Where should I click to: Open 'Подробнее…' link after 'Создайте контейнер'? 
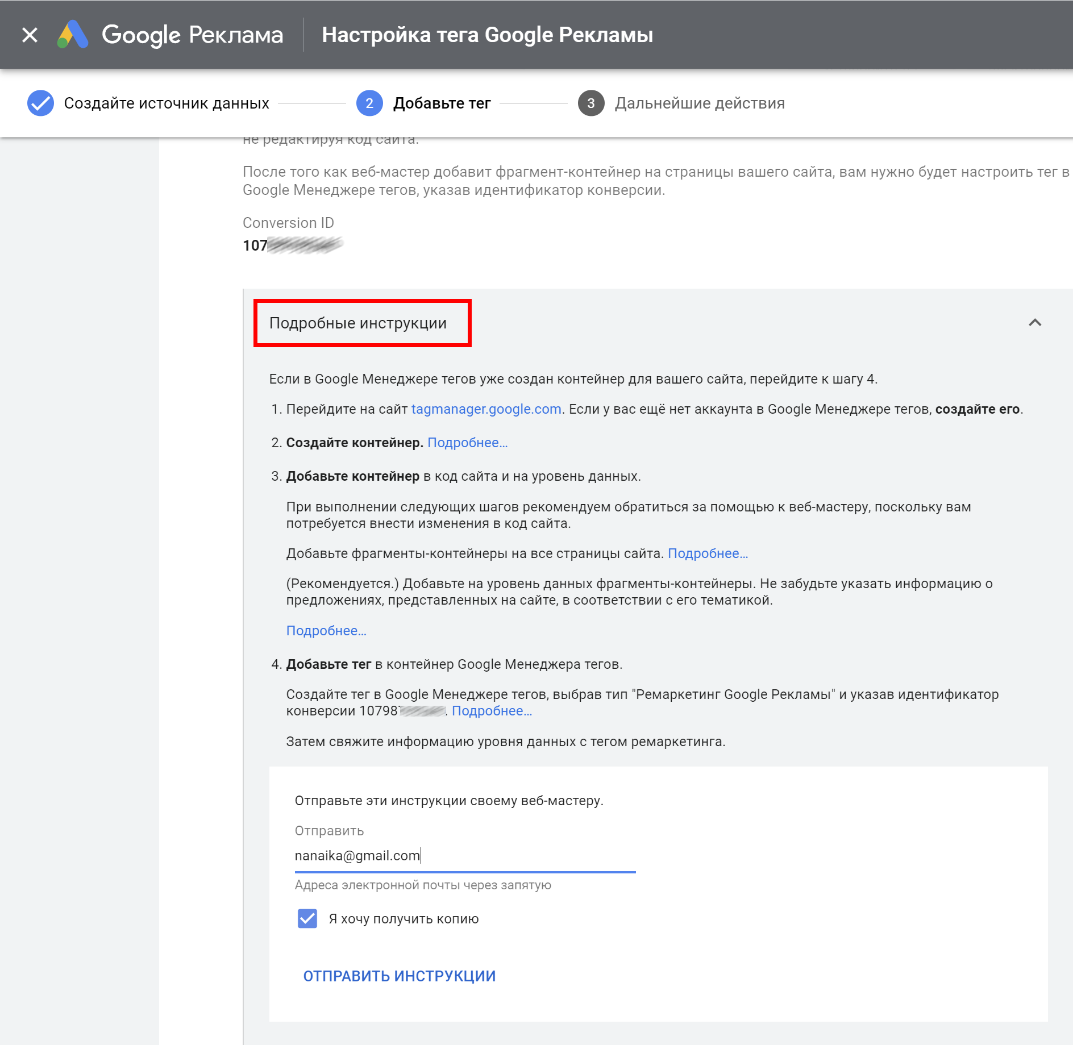tap(468, 443)
